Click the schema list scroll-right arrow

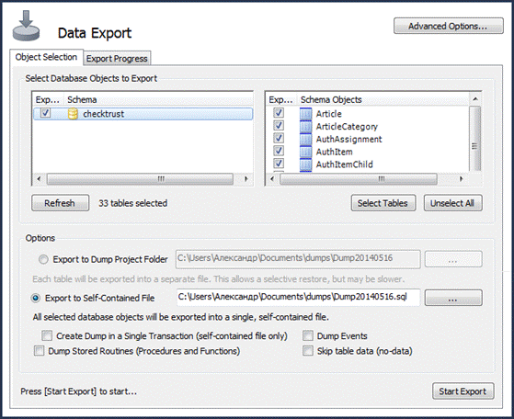coord(246,179)
